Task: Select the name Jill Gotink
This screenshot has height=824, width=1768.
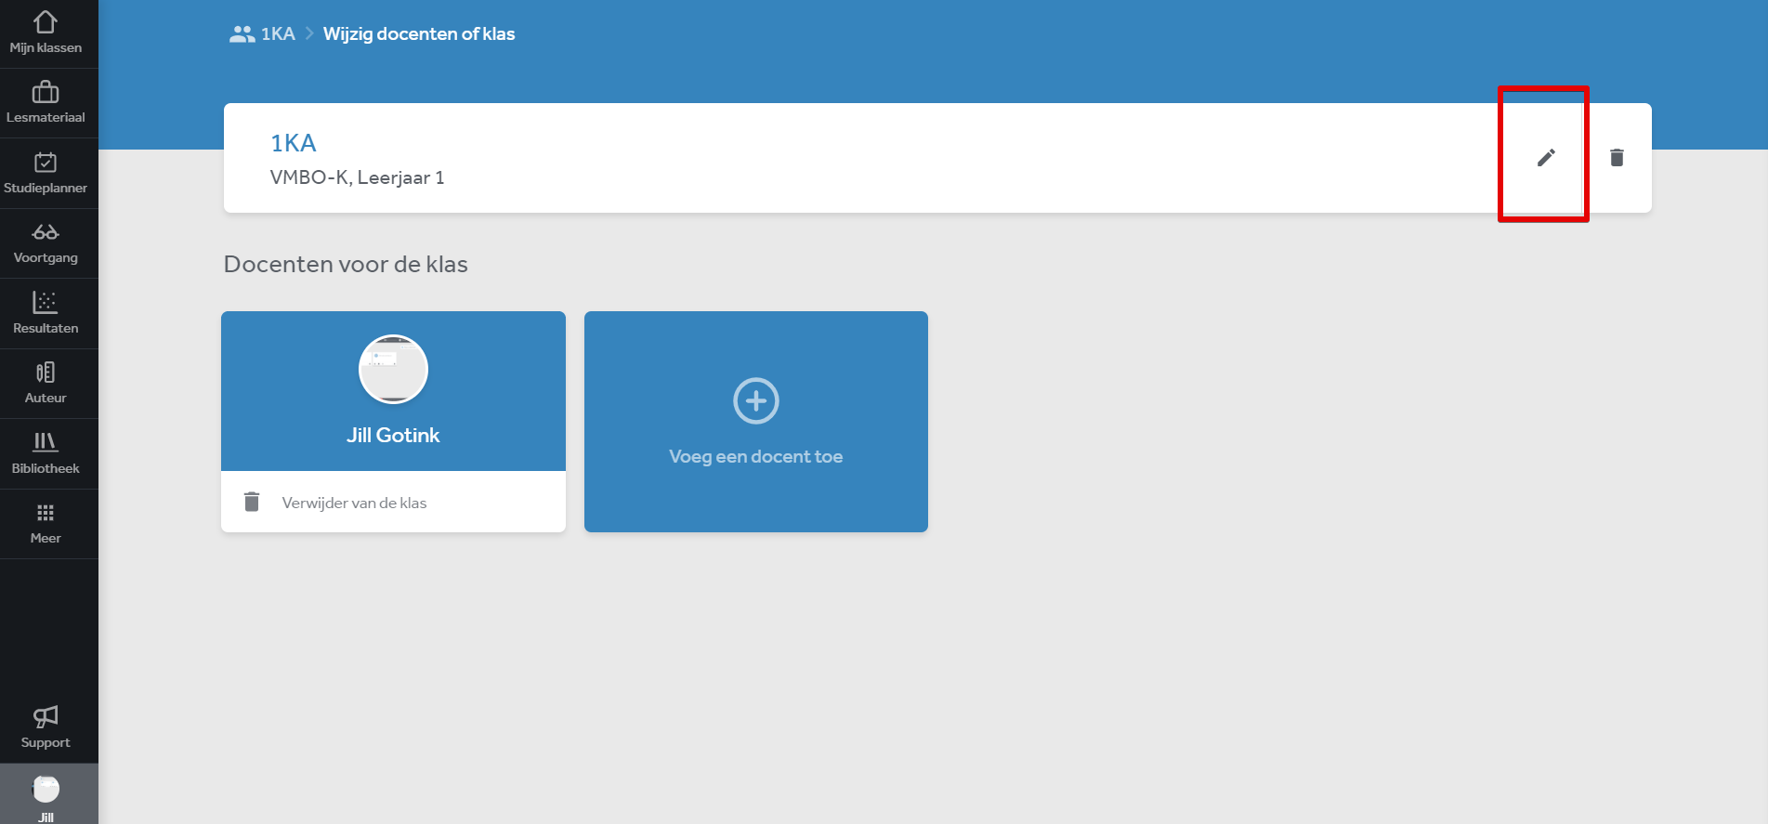Action: coord(393,435)
